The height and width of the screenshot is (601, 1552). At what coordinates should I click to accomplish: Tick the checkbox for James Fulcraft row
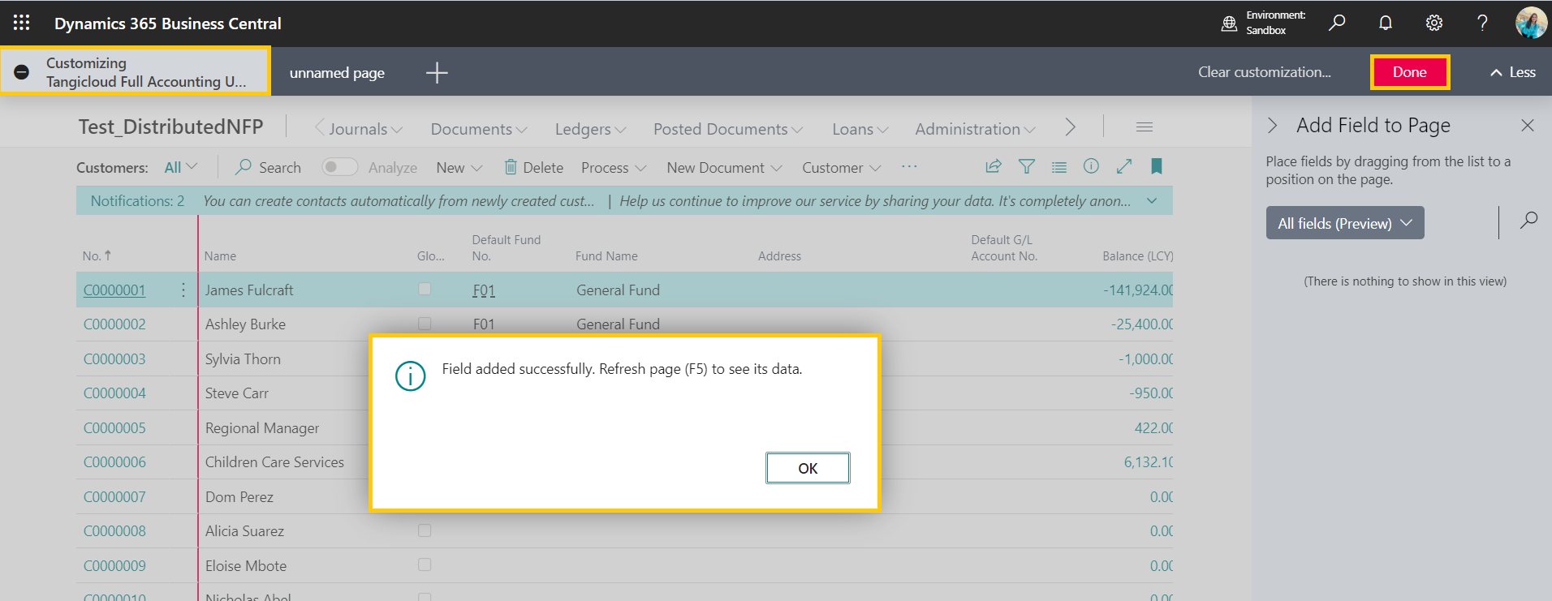[425, 289]
